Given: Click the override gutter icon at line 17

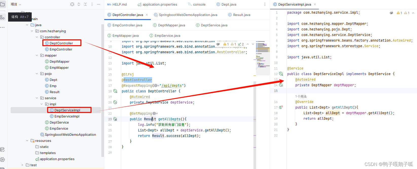Looking at the screenshot, I should (281, 107).
